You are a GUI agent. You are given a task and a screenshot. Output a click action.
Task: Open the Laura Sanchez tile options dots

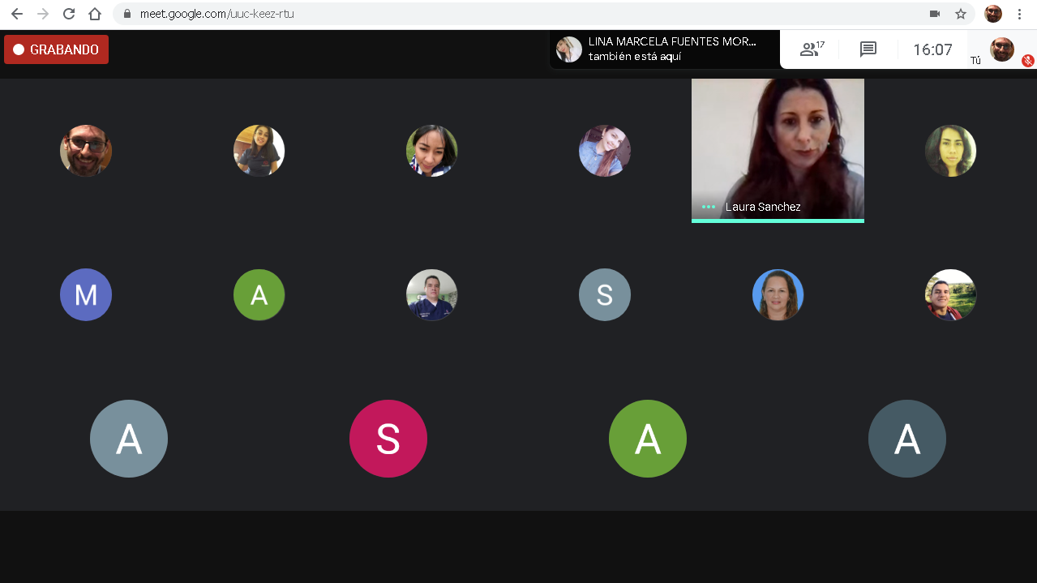click(x=709, y=207)
